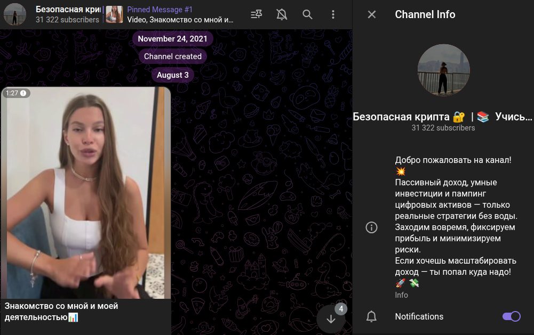The width and height of the screenshot is (534, 335).
Task: Click the pinned message mini preview thumbnail
Action: click(x=114, y=14)
